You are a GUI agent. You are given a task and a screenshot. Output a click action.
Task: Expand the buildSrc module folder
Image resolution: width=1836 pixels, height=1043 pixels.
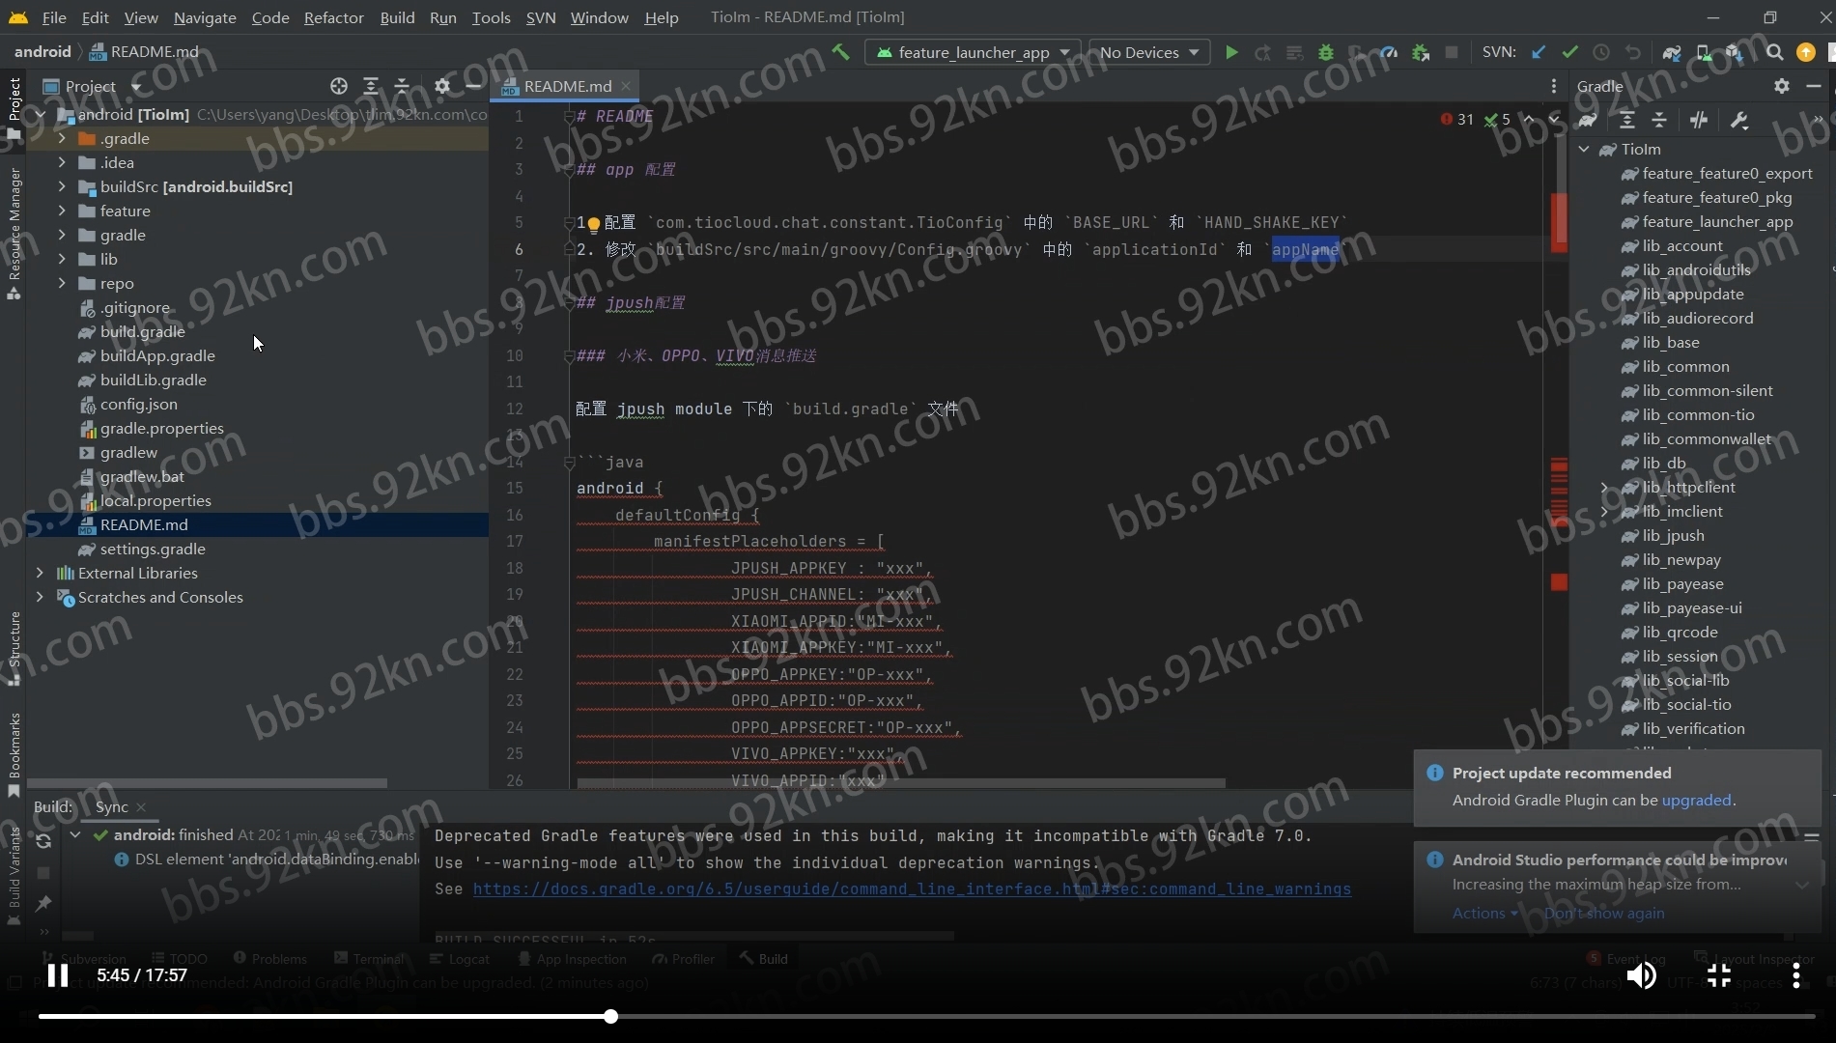click(62, 186)
